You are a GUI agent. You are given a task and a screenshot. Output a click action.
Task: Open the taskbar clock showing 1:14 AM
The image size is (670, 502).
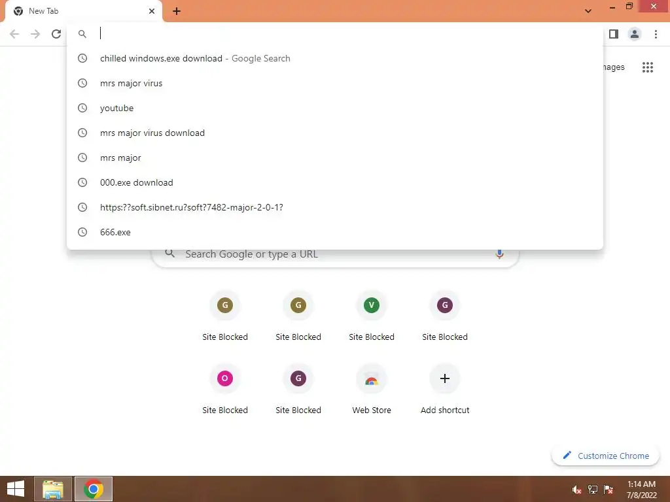(641, 490)
